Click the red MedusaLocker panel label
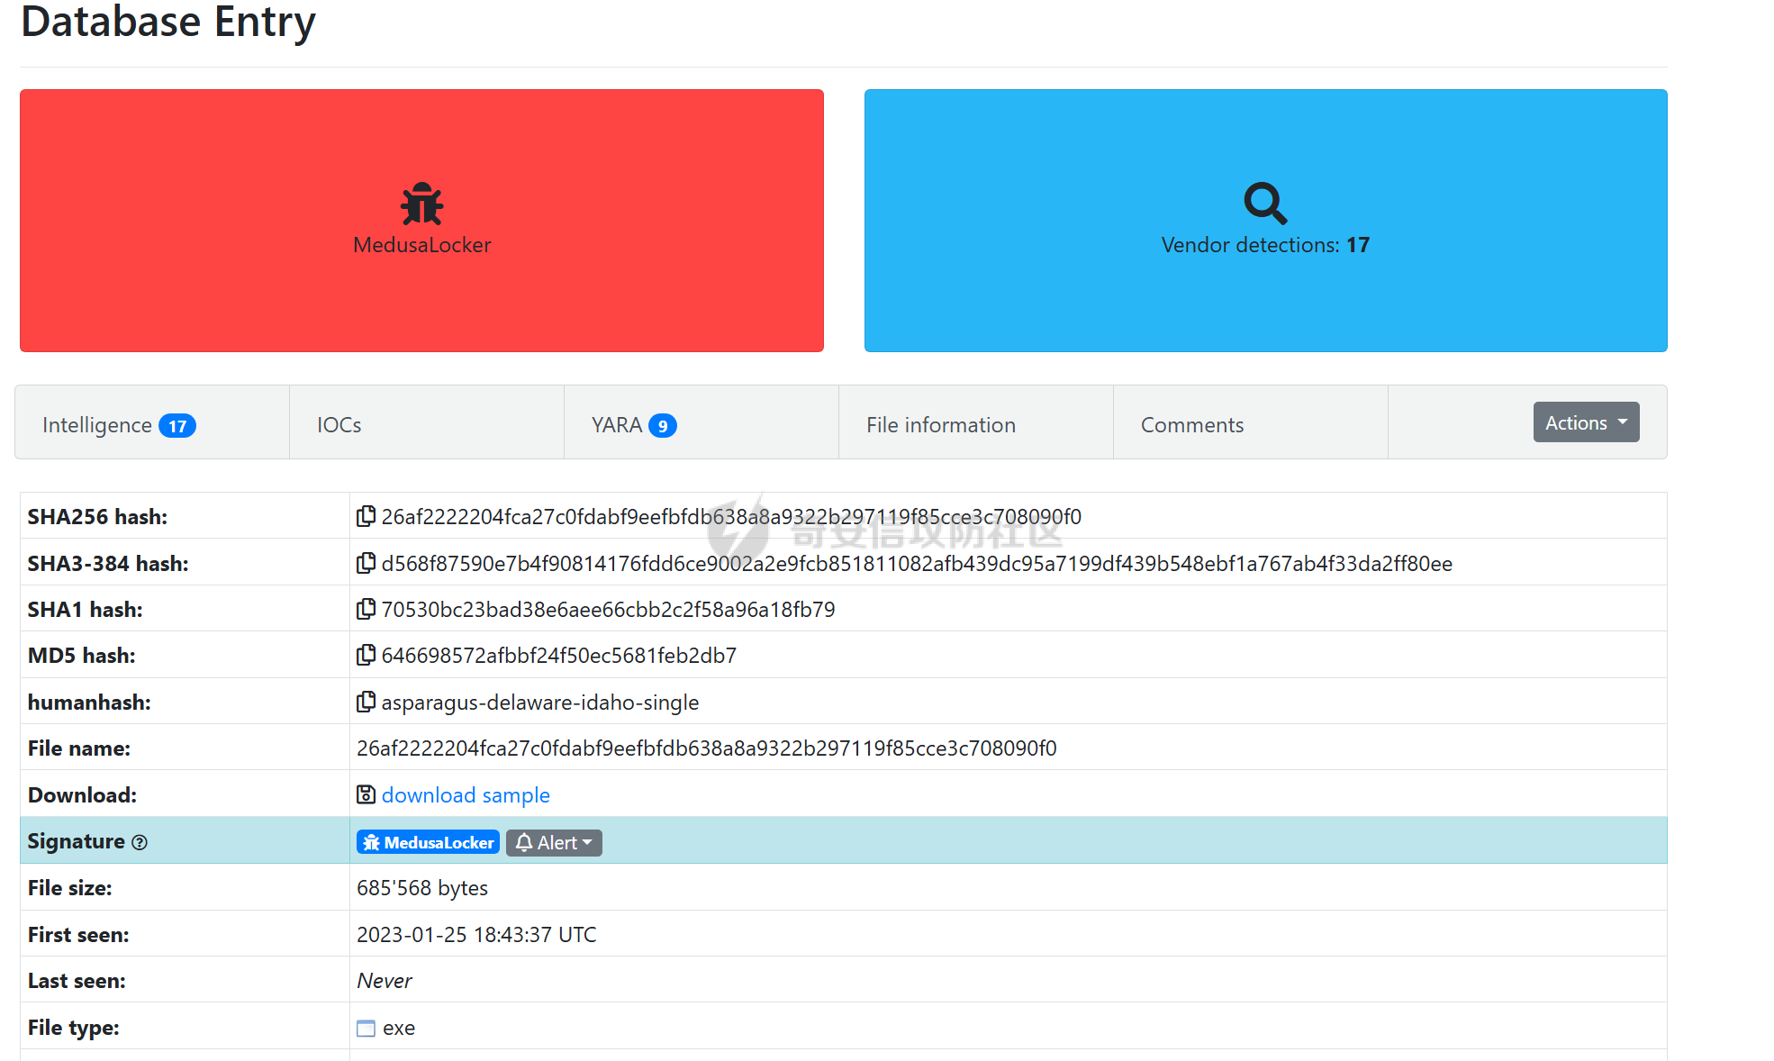1774x1061 pixels. tap(421, 245)
